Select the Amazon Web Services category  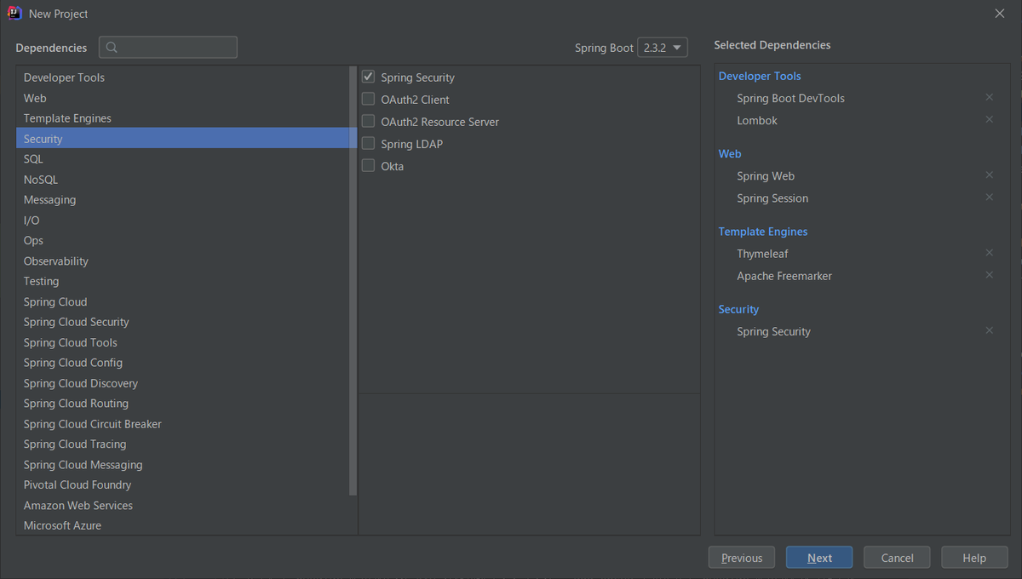pyautogui.click(x=182, y=506)
